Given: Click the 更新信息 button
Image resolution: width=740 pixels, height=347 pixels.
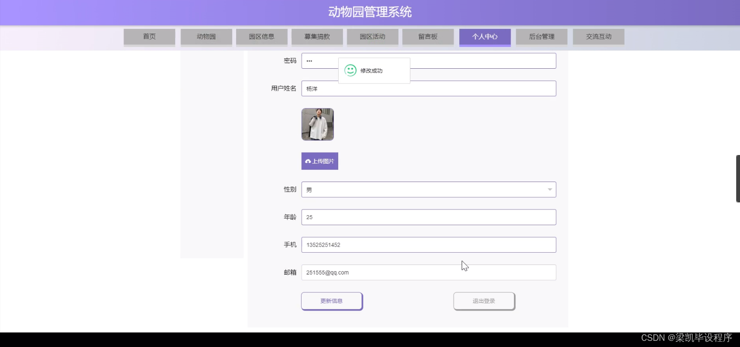Looking at the screenshot, I should click(x=332, y=301).
